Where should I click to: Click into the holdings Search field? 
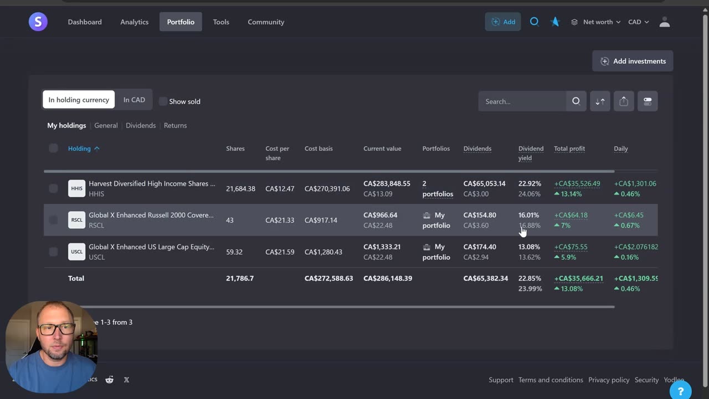pyautogui.click(x=522, y=101)
